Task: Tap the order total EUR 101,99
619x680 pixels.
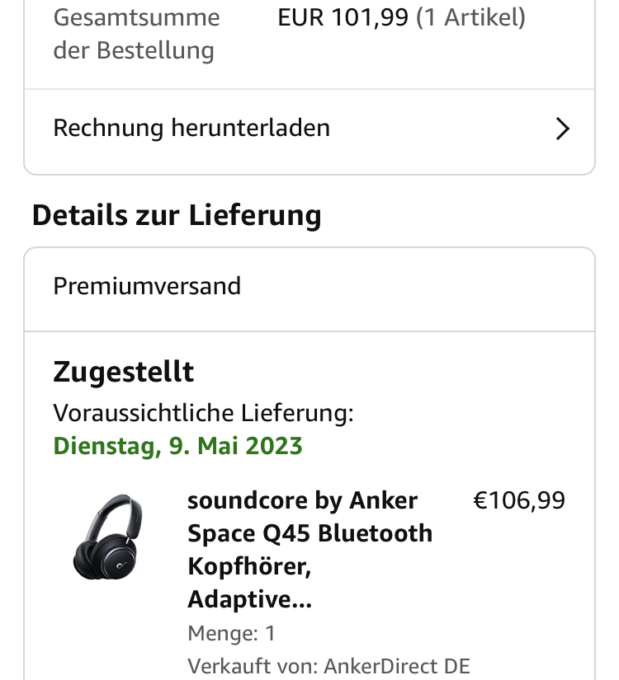Action: coord(343,17)
